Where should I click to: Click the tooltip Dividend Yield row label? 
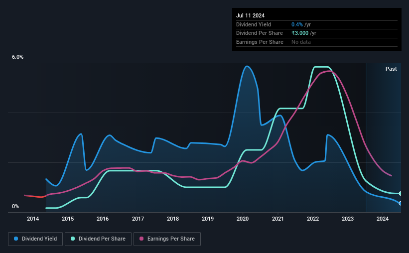[254, 24]
